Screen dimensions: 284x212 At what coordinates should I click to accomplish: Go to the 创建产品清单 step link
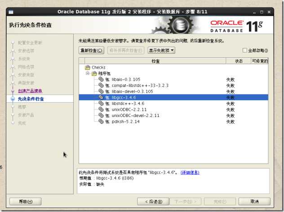coord(30,91)
